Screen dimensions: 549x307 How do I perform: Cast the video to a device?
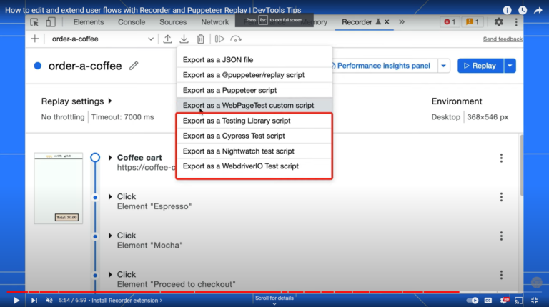519,301
